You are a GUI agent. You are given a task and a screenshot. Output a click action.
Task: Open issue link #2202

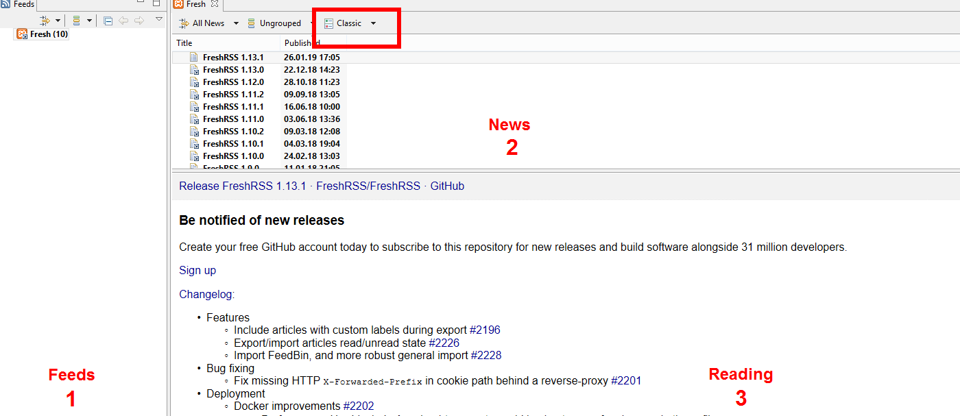point(359,406)
